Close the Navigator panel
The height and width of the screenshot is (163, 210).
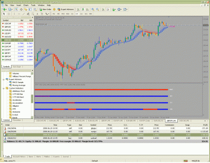pos(32,71)
